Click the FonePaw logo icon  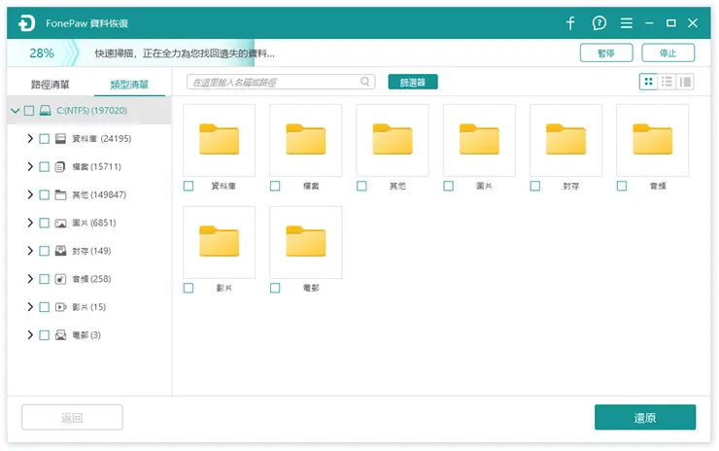pos(26,23)
